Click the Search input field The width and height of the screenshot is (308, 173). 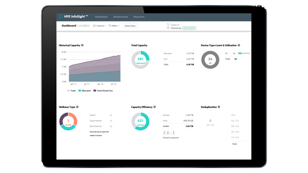(175, 25)
